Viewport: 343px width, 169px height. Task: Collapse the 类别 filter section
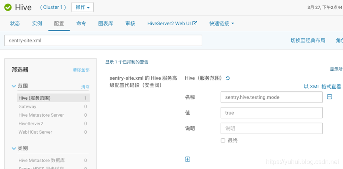pos(14,148)
